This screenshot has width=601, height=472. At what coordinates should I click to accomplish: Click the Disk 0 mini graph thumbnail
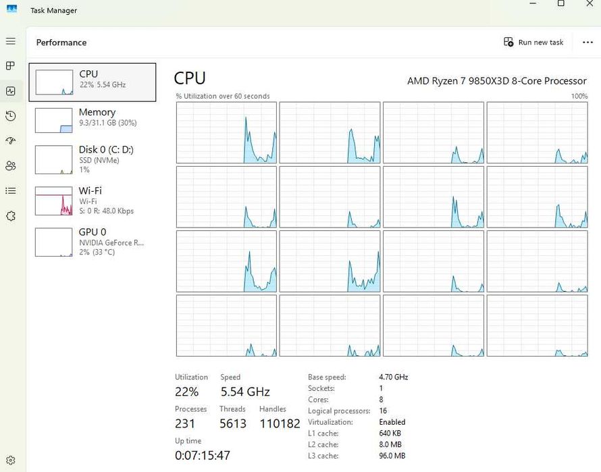click(53, 159)
